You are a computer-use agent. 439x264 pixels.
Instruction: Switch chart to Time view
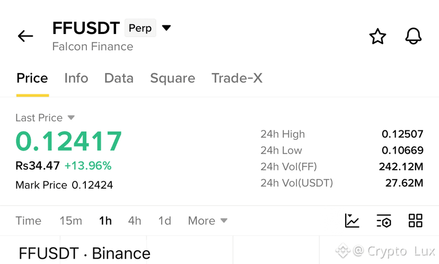point(28,221)
